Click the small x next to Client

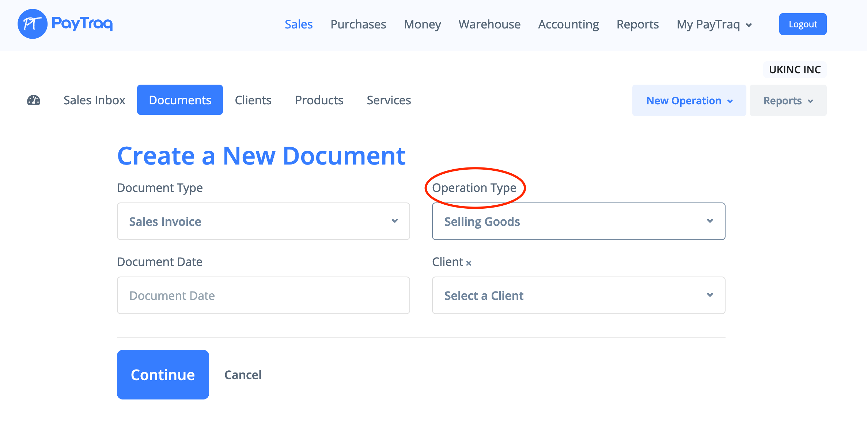pos(469,263)
